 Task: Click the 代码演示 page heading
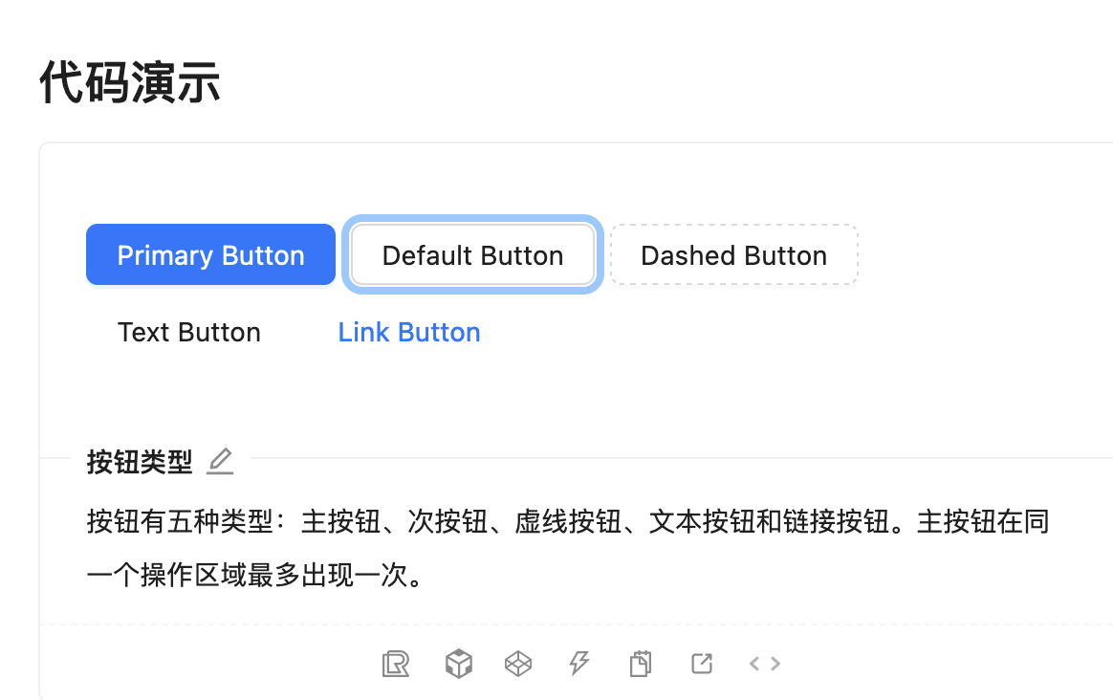coord(129,82)
